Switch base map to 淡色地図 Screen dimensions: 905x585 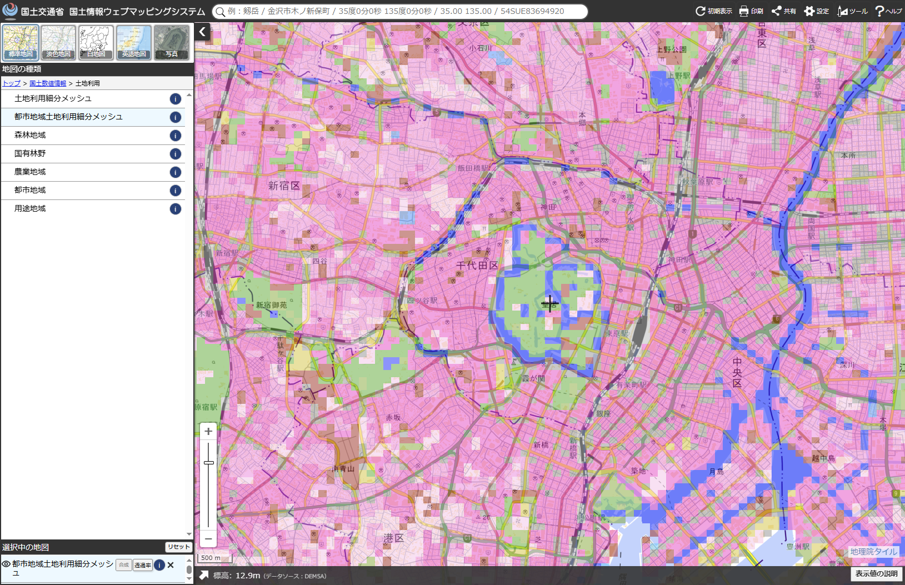[58, 42]
